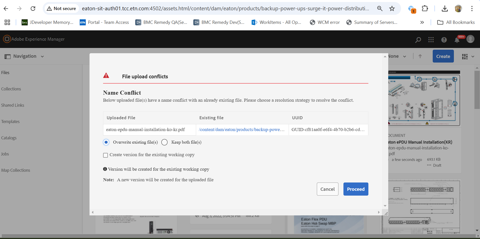Viewport: 480px width, 239px height.
Task: Open the Jobs section in sidebar
Action: click(x=5, y=154)
